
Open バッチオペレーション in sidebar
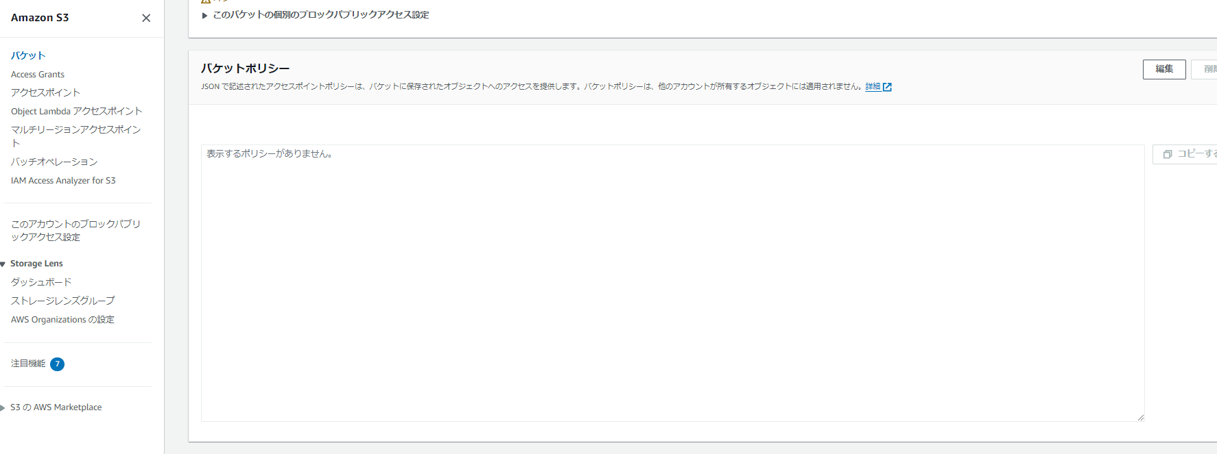[54, 162]
